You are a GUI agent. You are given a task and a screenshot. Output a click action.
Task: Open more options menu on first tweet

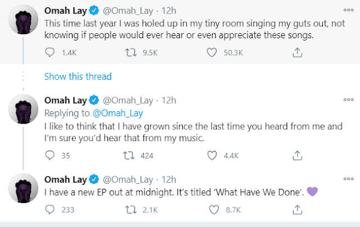tap(348, 11)
